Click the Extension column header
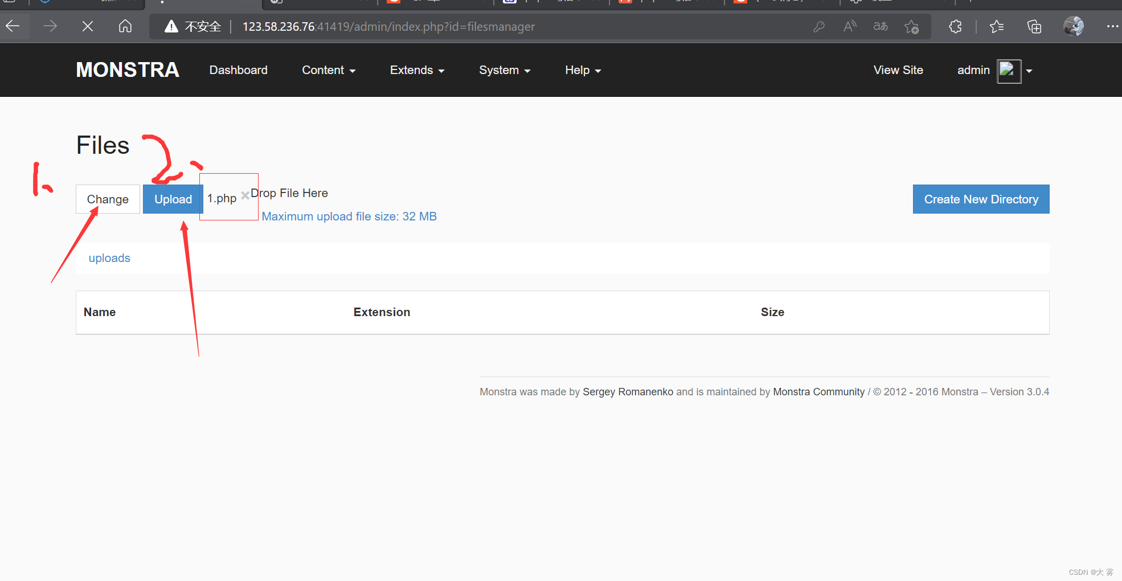The width and height of the screenshot is (1122, 581). click(x=382, y=312)
